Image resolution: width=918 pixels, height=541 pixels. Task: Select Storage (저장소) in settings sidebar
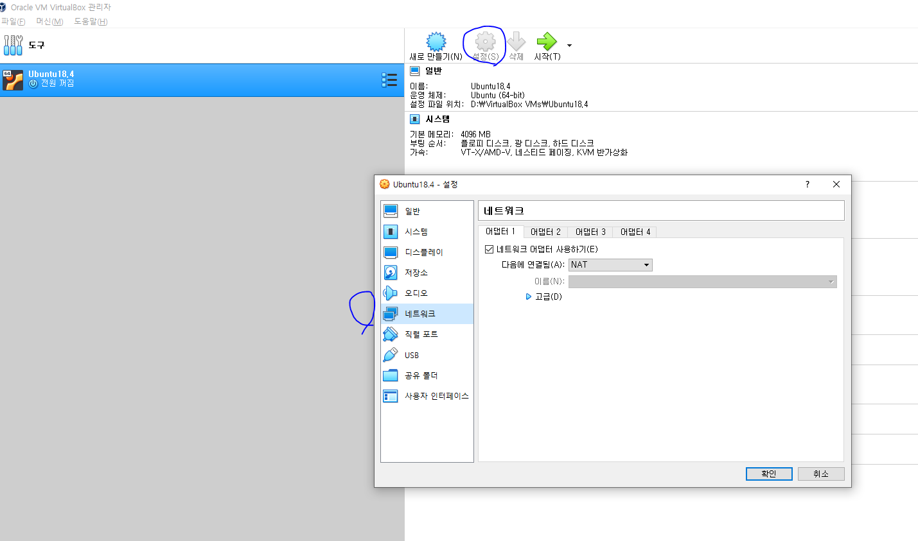tap(427, 273)
